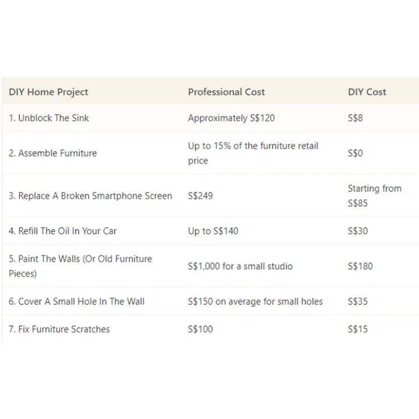
Task: Click the S$0 DIY cost value
Action: 355,153
